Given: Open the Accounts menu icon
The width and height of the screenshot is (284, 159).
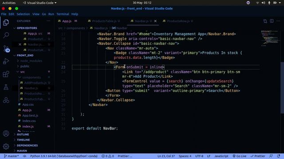Looking at the screenshot, I should [6, 133].
